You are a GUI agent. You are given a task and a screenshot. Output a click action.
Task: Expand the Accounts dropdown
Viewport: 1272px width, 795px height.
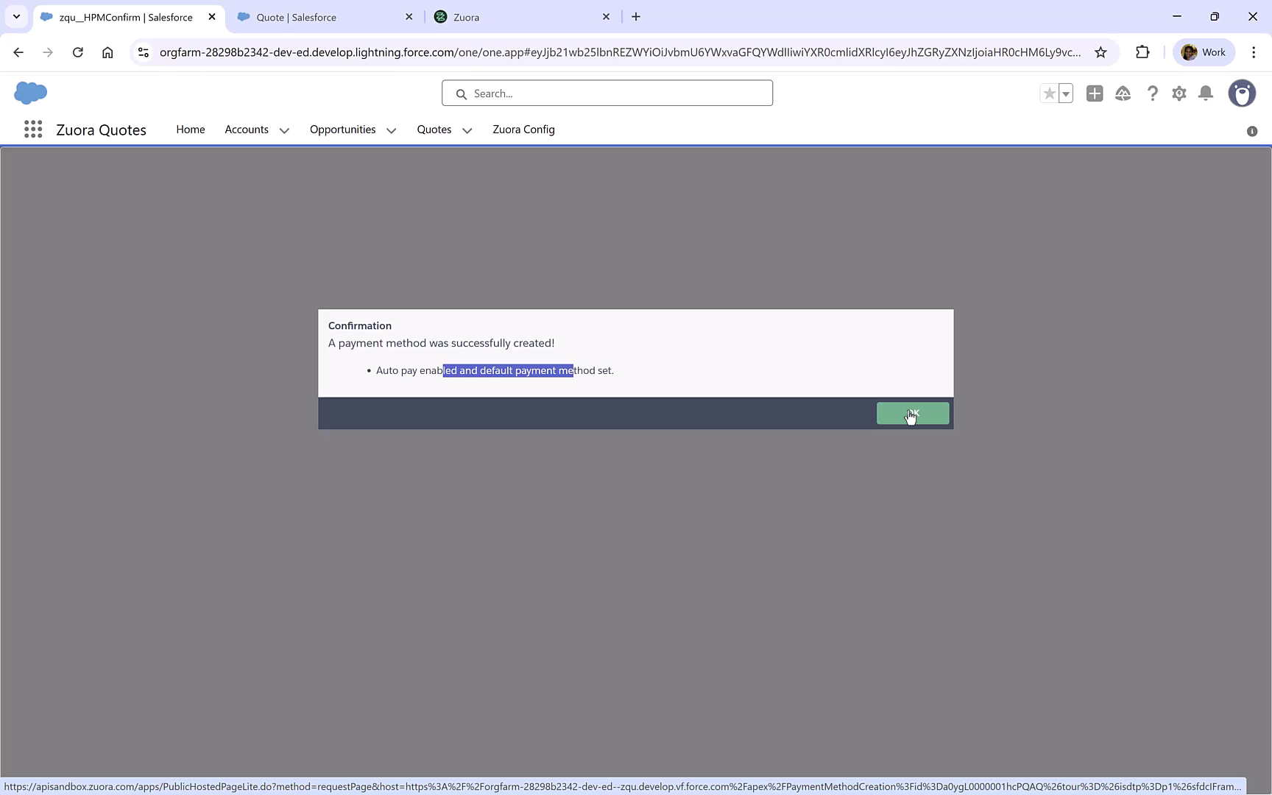coord(284,130)
